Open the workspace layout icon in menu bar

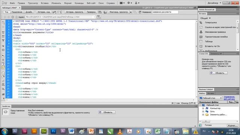[122, 3]
